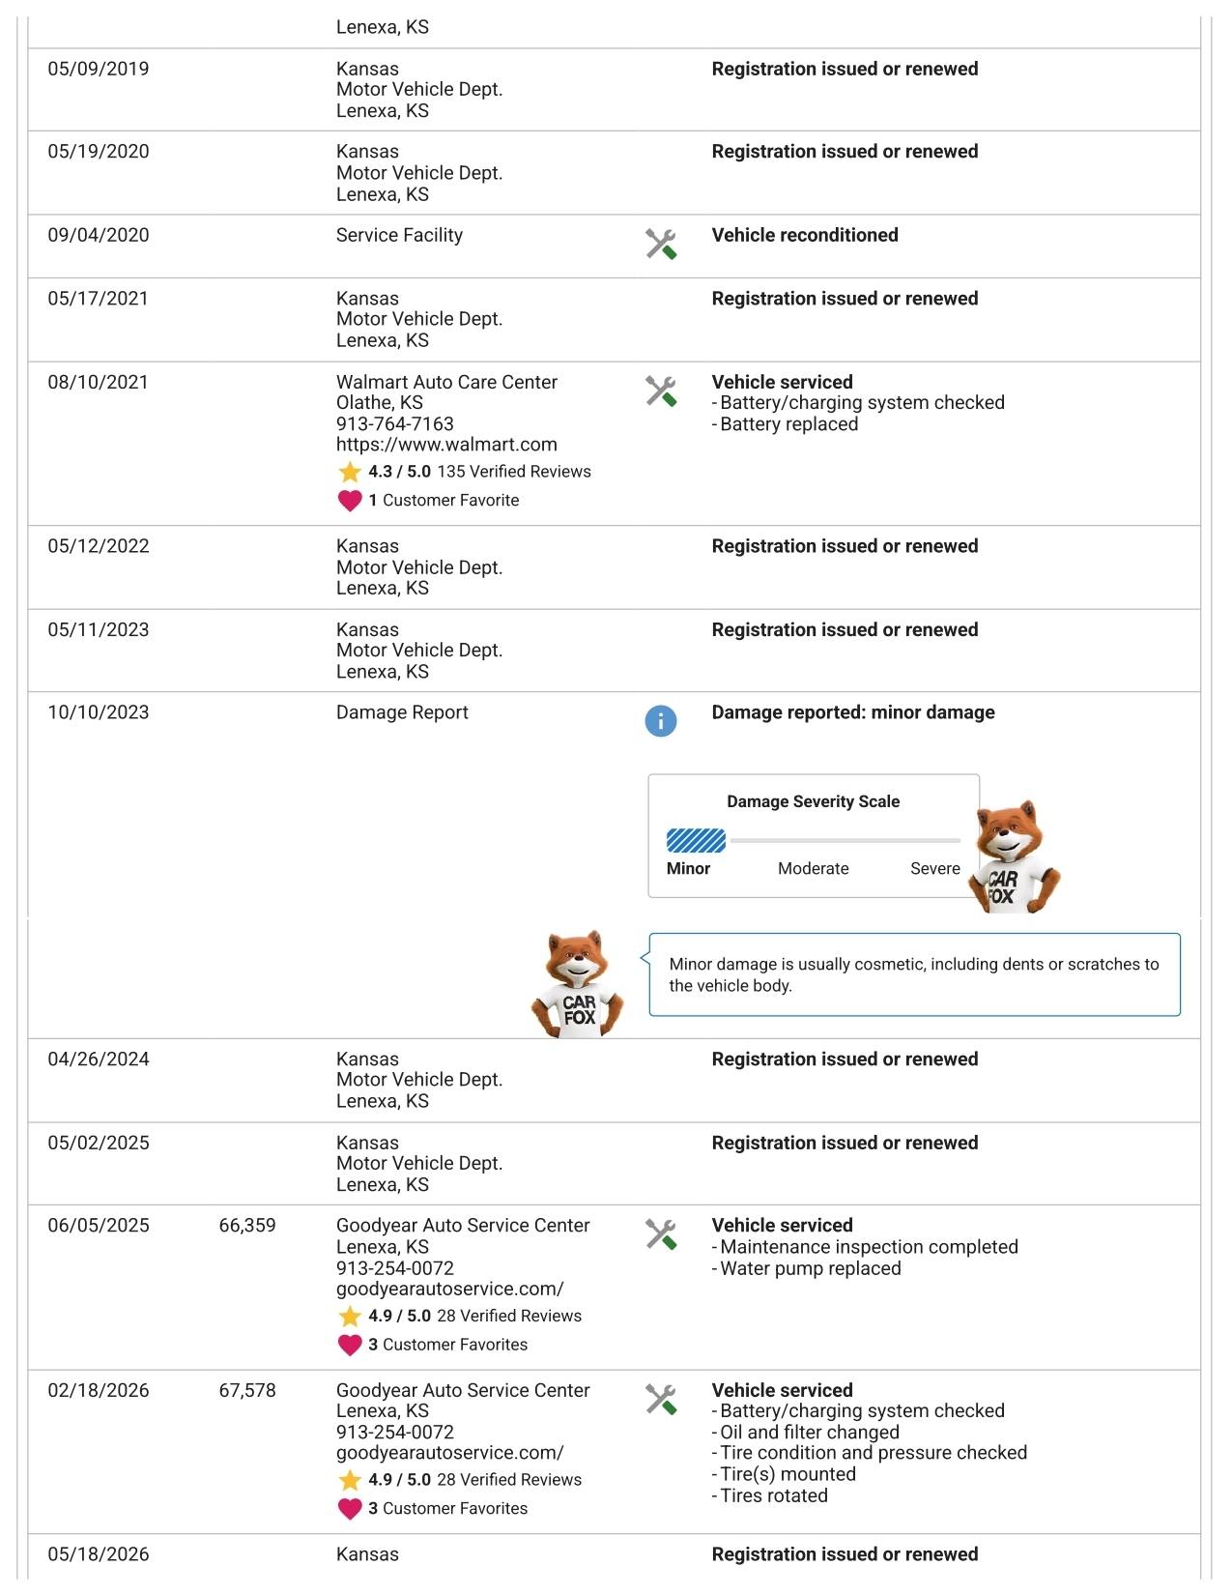
Task: Open goodyearautoservice.com link in 02/18/2026 entry
Action: click(449, 1453)
